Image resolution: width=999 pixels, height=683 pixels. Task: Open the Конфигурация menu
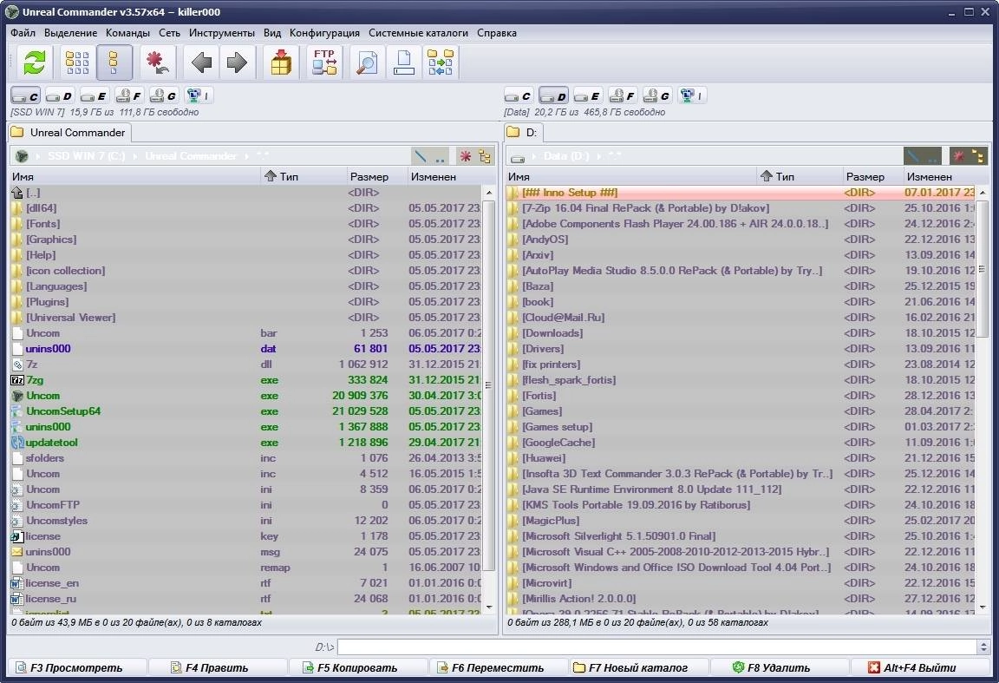click(x=324, y=32)
